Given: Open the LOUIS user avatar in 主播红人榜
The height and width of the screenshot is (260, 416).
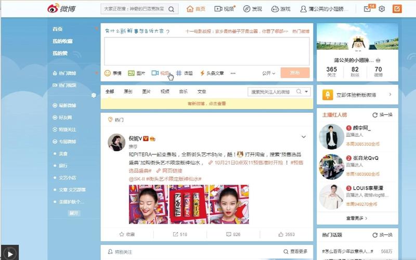Looking at the screenshot, I should [331, 197].
